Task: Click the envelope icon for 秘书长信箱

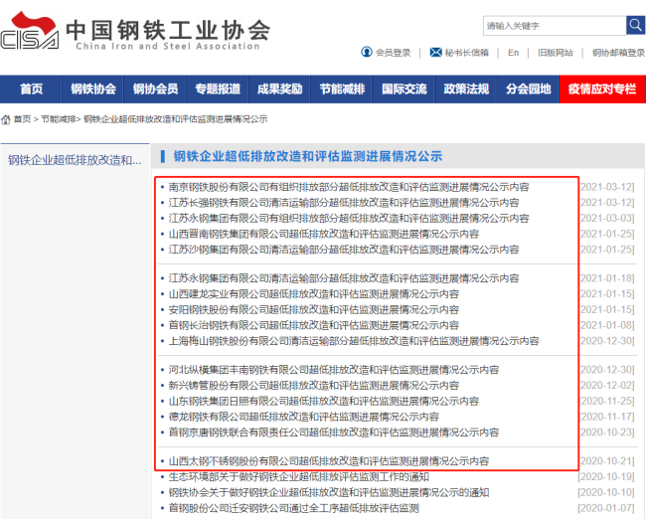Action: (x=435, y=53)
